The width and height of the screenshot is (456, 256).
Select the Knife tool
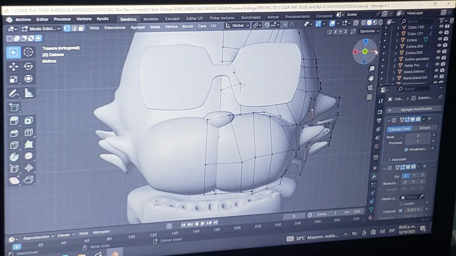coord(14,145)
